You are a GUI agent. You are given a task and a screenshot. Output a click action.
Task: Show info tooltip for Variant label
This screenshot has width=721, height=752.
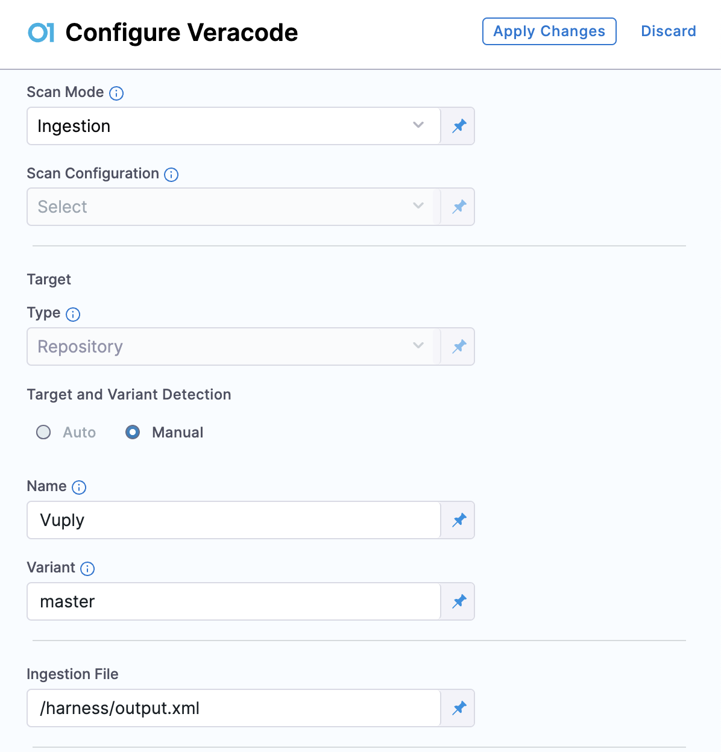[87, 569]
